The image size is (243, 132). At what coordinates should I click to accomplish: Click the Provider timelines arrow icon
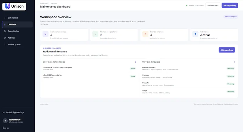point(145,34)
